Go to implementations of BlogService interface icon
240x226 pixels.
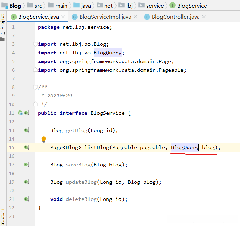click(x=27, y=113)
